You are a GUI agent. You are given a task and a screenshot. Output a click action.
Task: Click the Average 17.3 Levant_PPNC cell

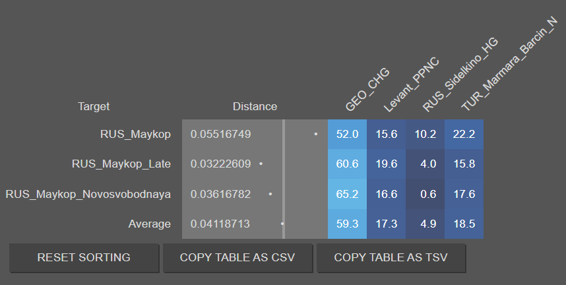coord(387,224)
